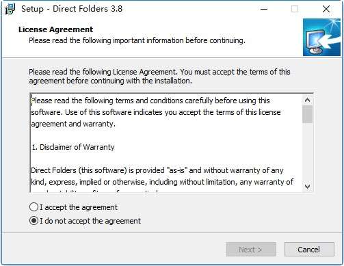Click the greyed-out maximize window button
The width and height of the screenshot is (344, 266).
point(295,9)
